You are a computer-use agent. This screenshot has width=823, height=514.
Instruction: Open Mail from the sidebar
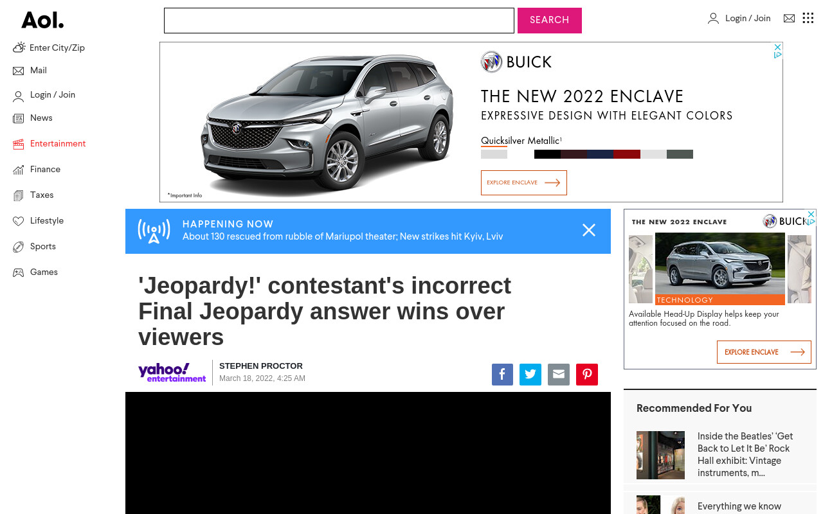pos(39,71)
